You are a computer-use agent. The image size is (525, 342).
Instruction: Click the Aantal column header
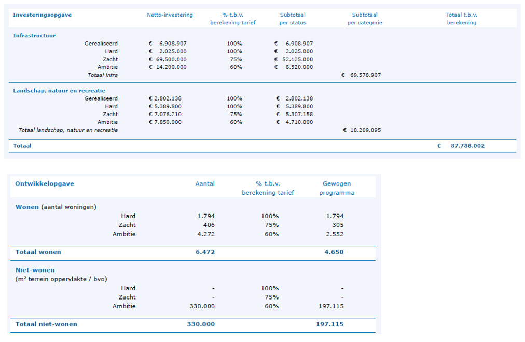(205, 184)
